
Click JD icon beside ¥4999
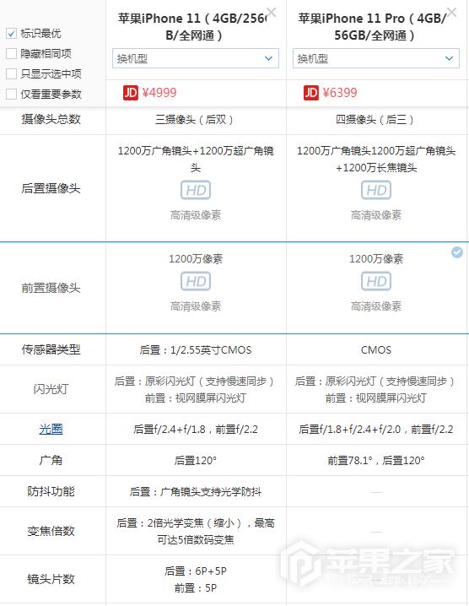point(131,93)
